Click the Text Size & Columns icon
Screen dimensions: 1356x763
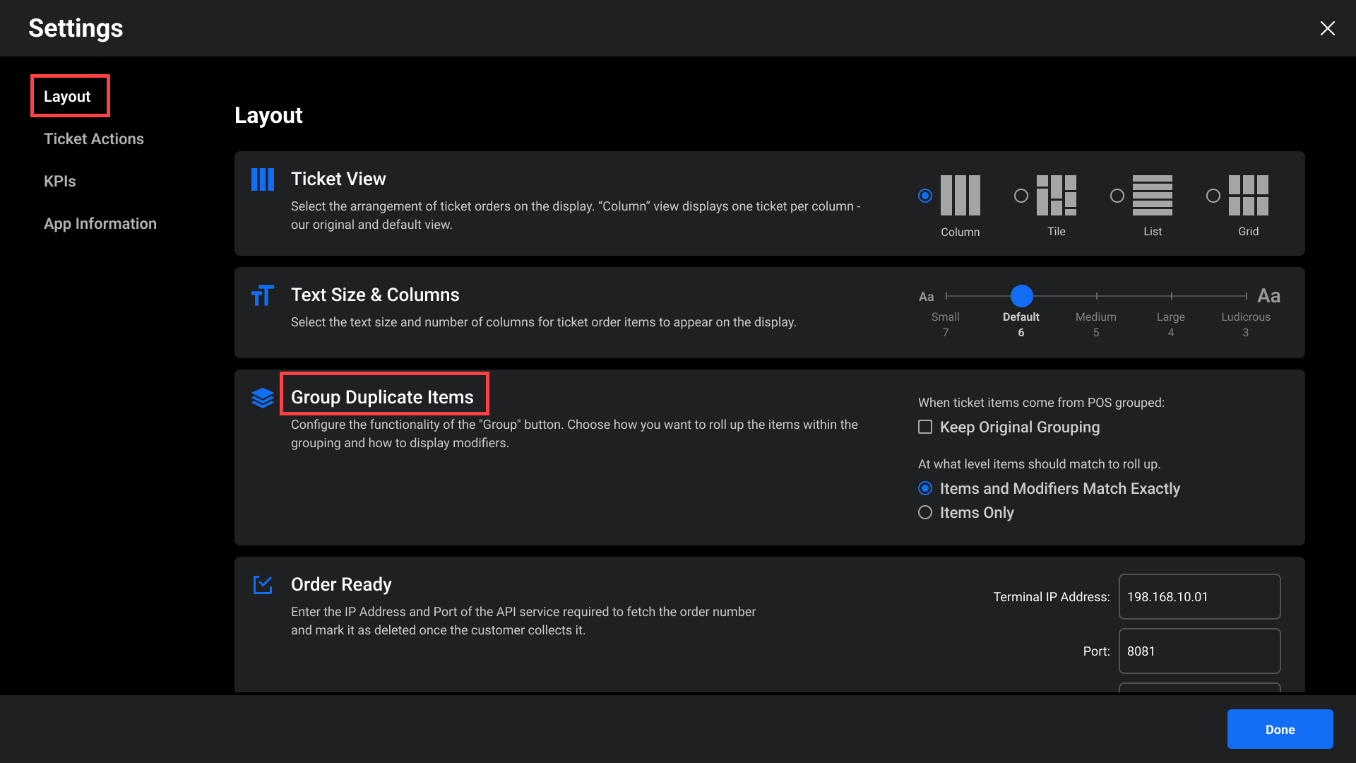tap(262, 295)
